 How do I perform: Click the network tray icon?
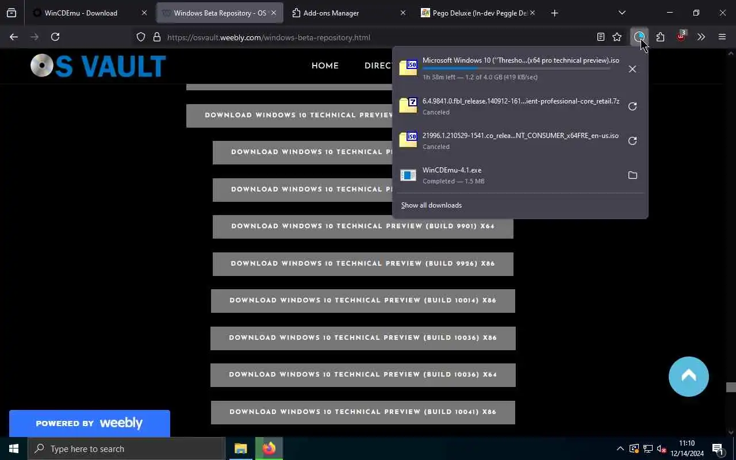pos(648,448)
